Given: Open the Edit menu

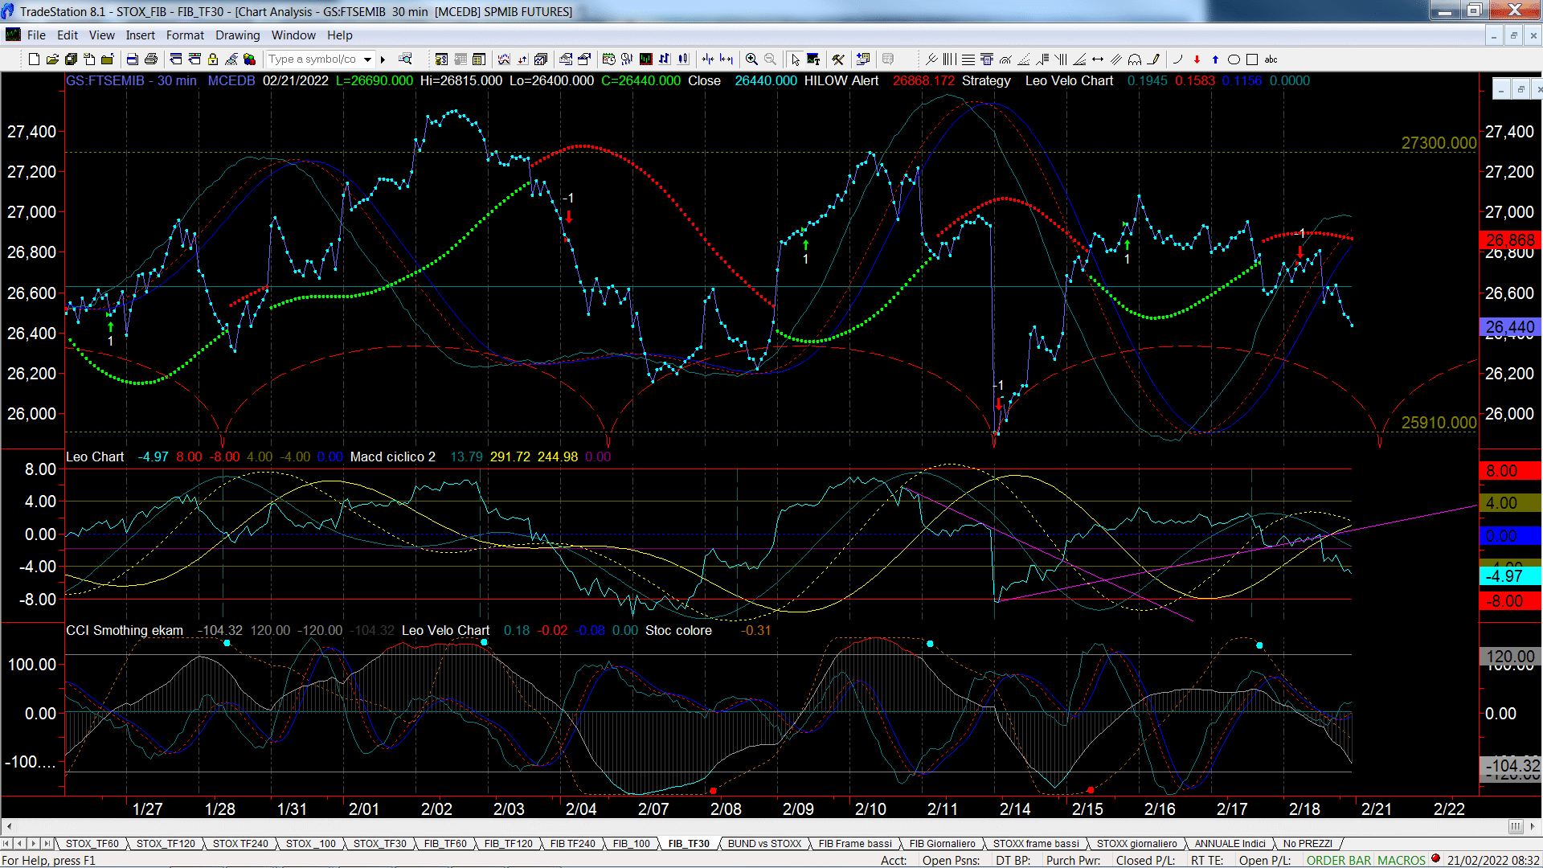Looking at the screenshot, I should tap(68, 35).
